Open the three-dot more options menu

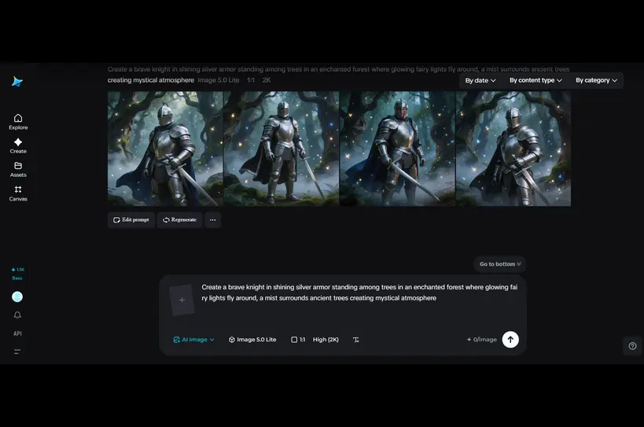(x=213, y=220)
